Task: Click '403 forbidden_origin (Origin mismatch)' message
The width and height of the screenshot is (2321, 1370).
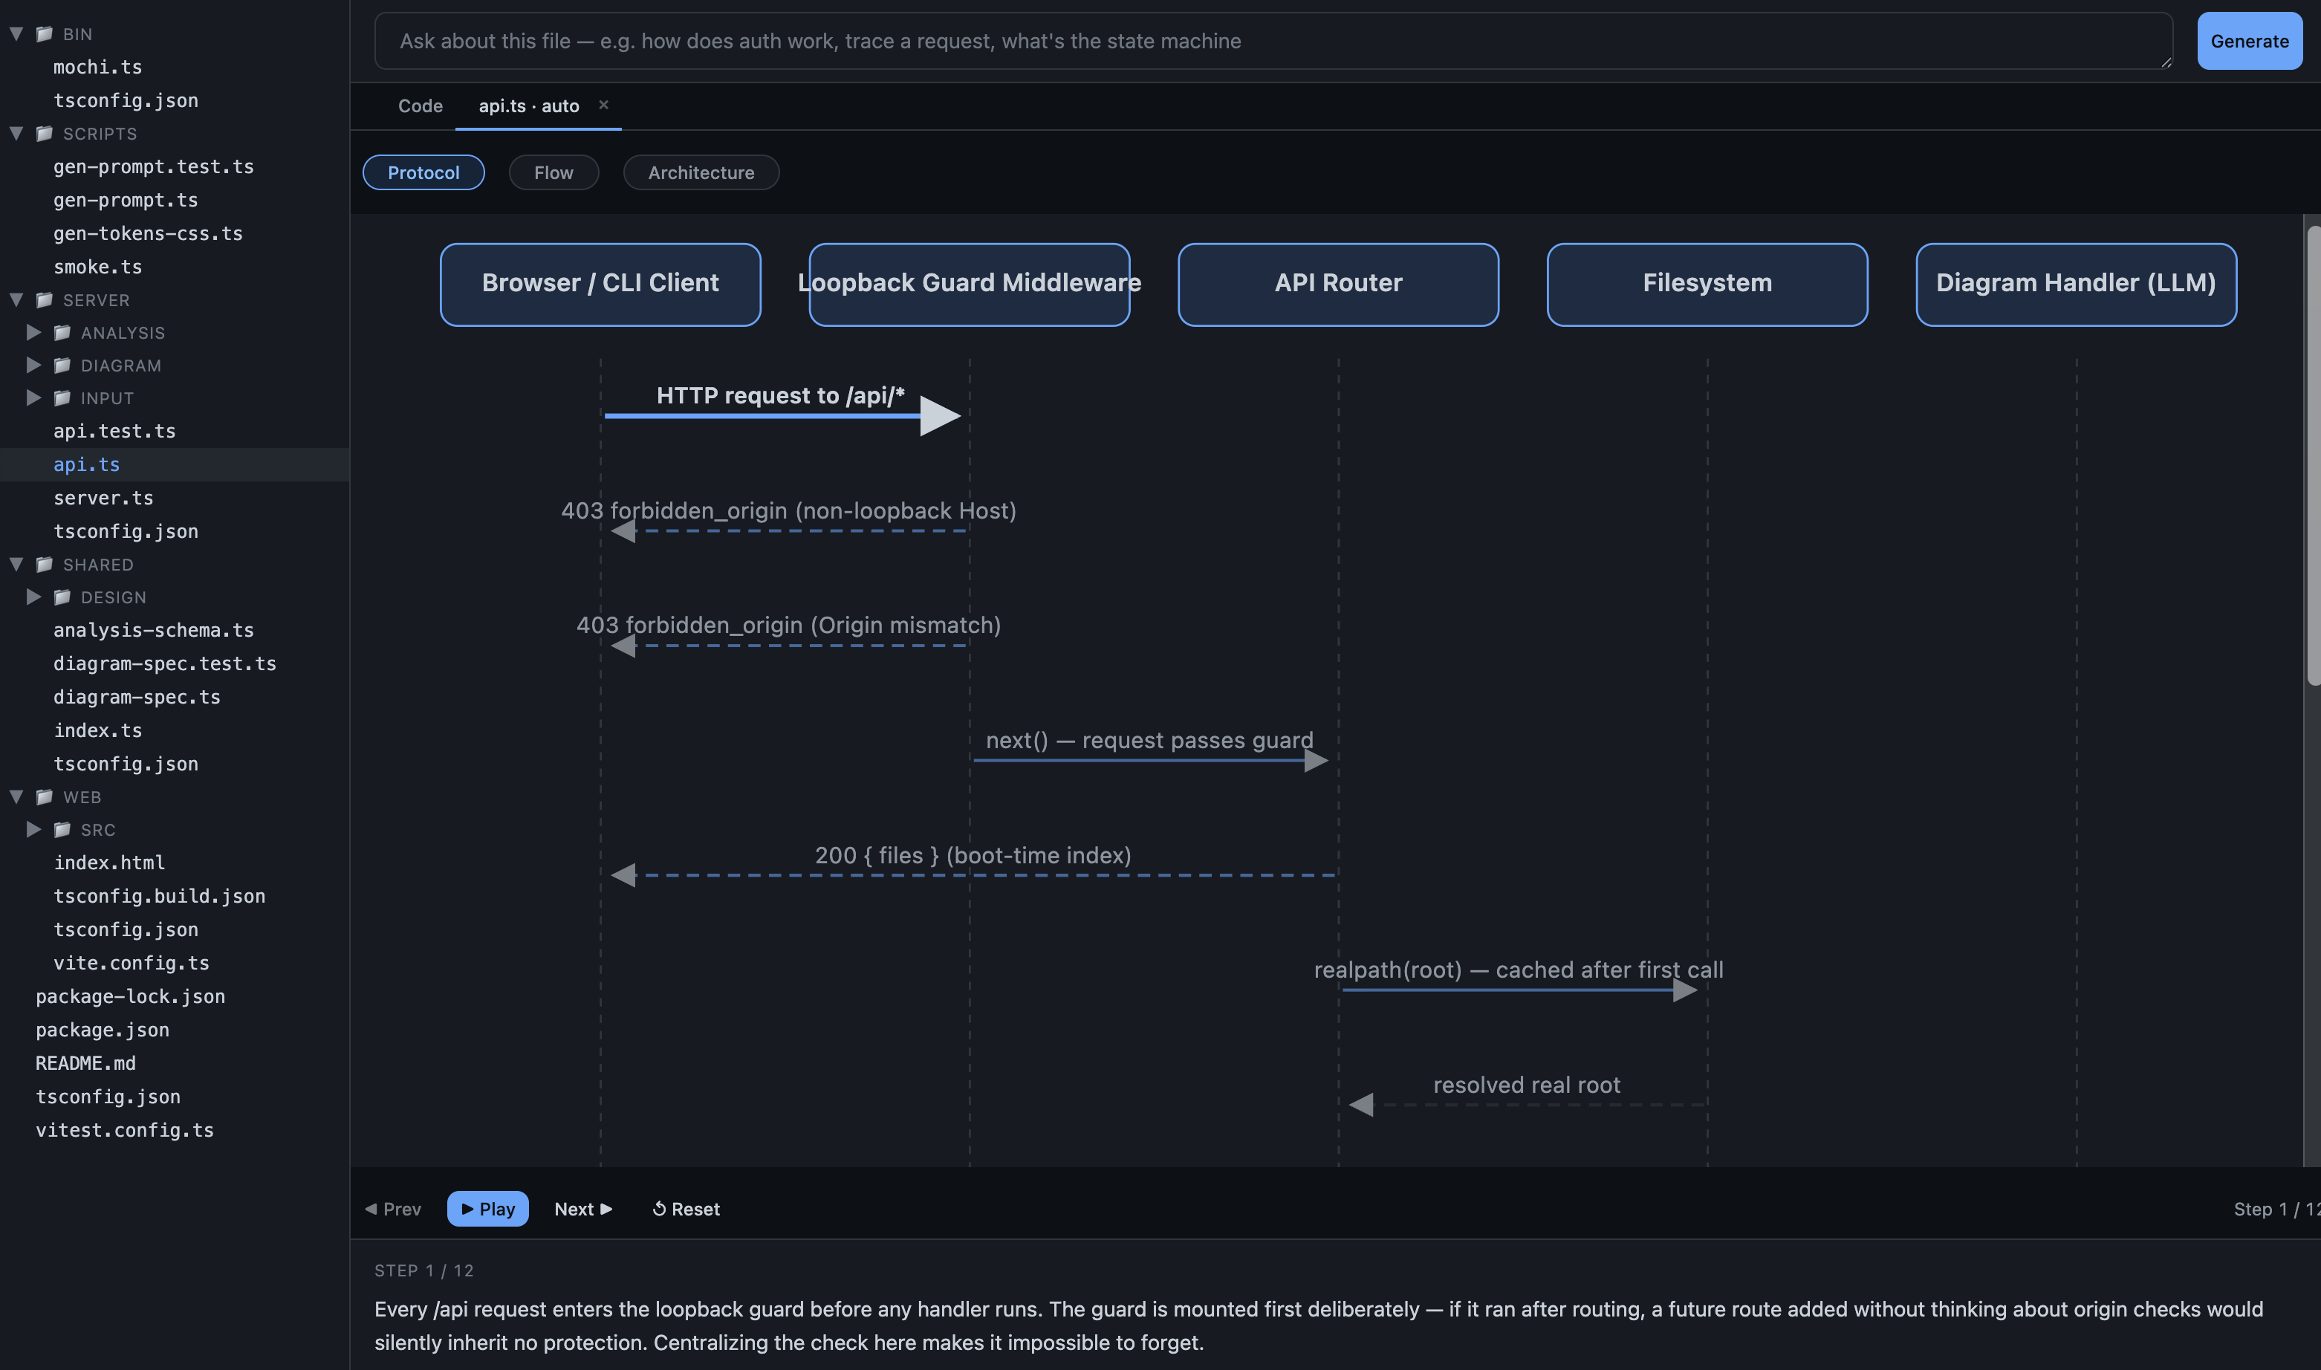Action: point(788,625)
